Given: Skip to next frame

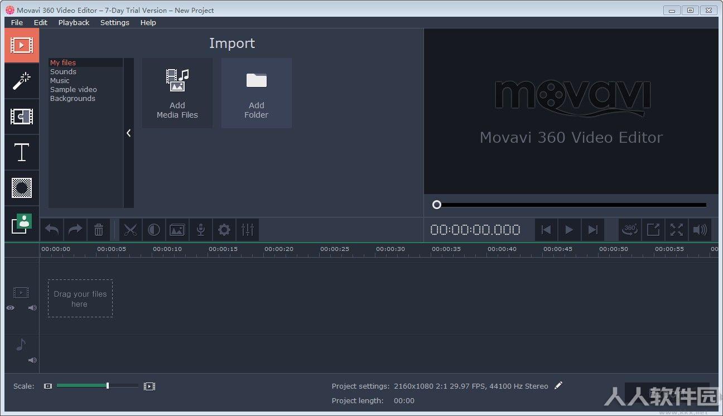Looking at the screenshot, I should click(x=593, y=230).
